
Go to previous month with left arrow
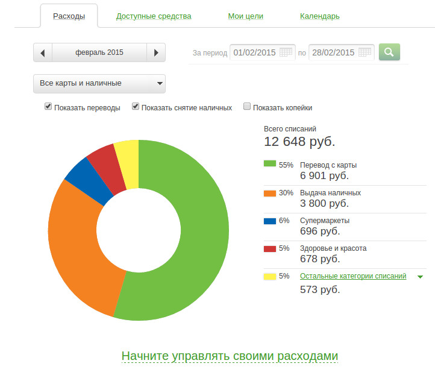tap(42, 53)
